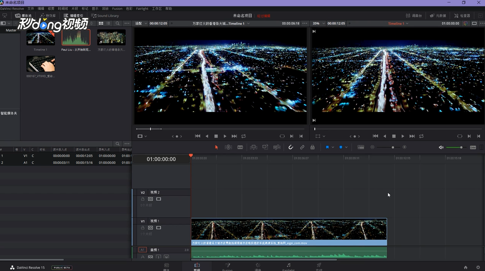Click the 调音台 mixer button

pyautogui.click(x=414, y=16)
